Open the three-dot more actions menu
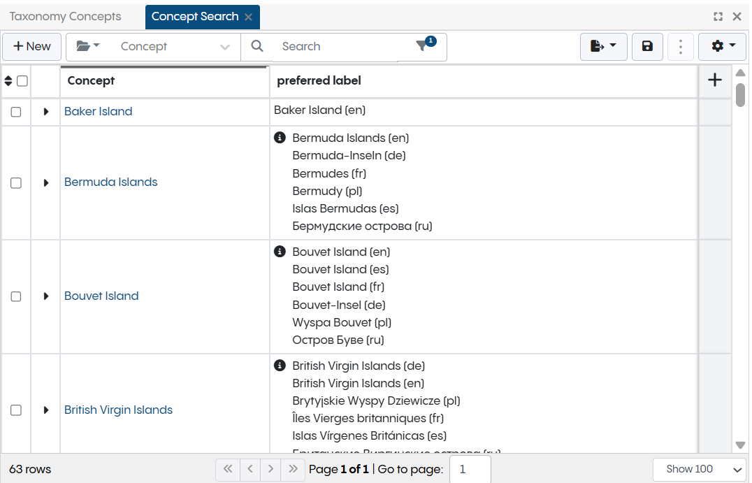The height and width of the screenshot is (483, 752). pos(681,46)
